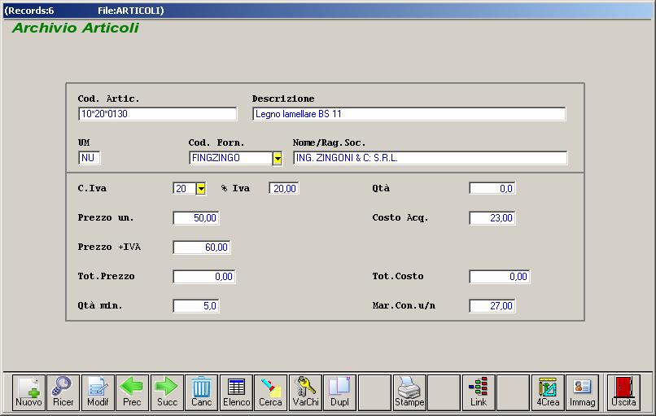The image size is (656, 416).
Task: Click the File:ARTICOLI title bar text
Action: tap(131, 11)
